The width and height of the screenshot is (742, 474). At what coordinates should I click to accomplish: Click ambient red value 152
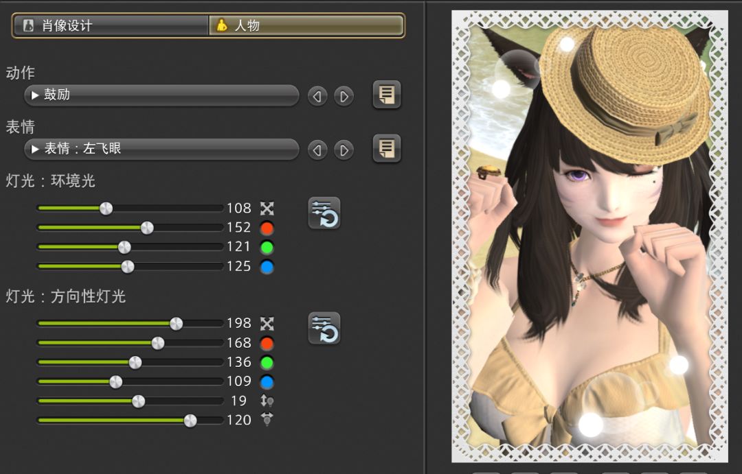[x=239, y=228]
